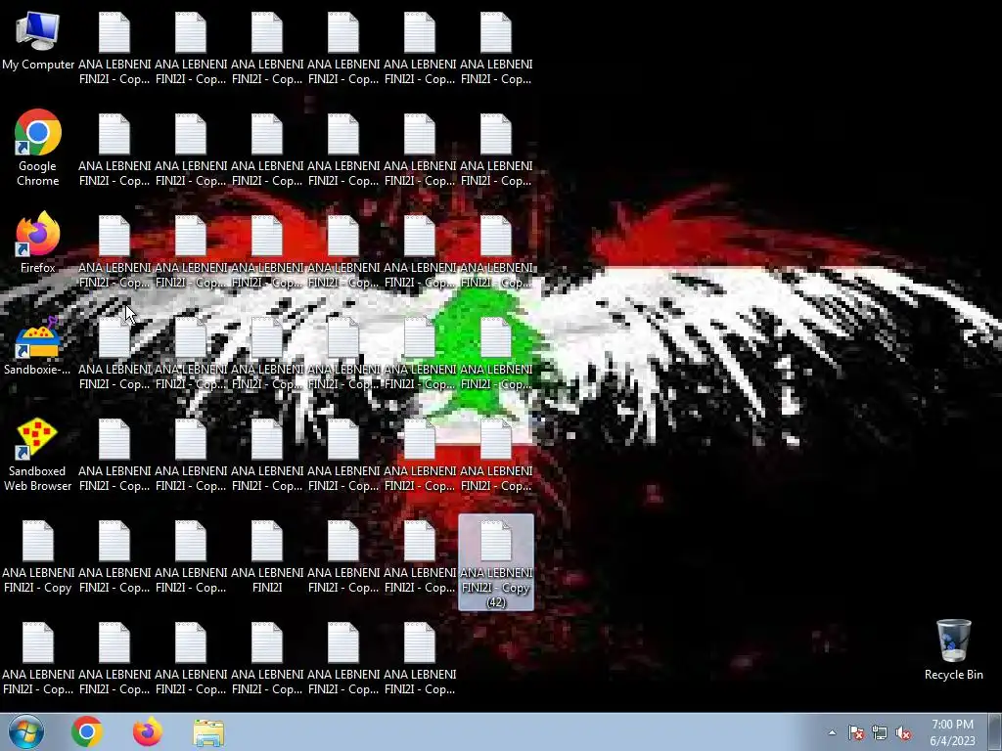This screenshot has width=1002, height=751.
Task: Launch Firefox from the taskbar
Action: (147, 731)
